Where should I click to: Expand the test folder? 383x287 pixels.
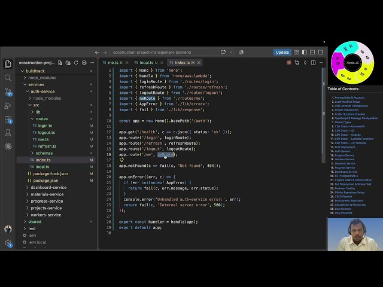click(25, 228)
